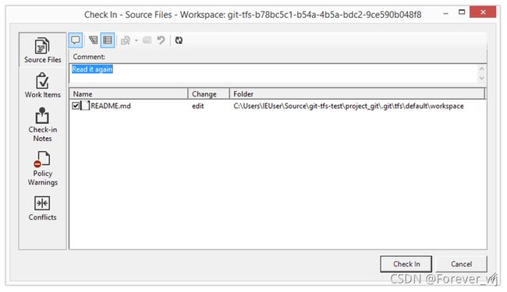Screen dimensions: 507x292
Task: Select the Source Files channel
Action: click(42, 51)
